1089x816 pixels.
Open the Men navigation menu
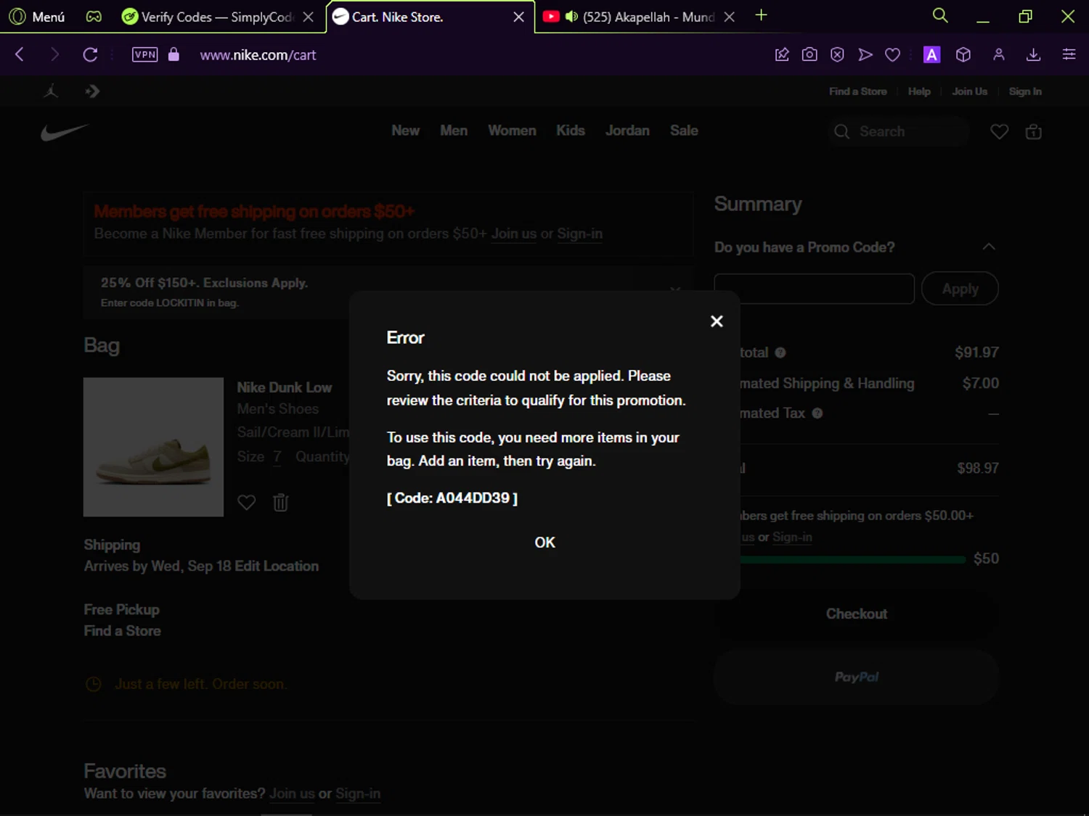pos(454,131)
